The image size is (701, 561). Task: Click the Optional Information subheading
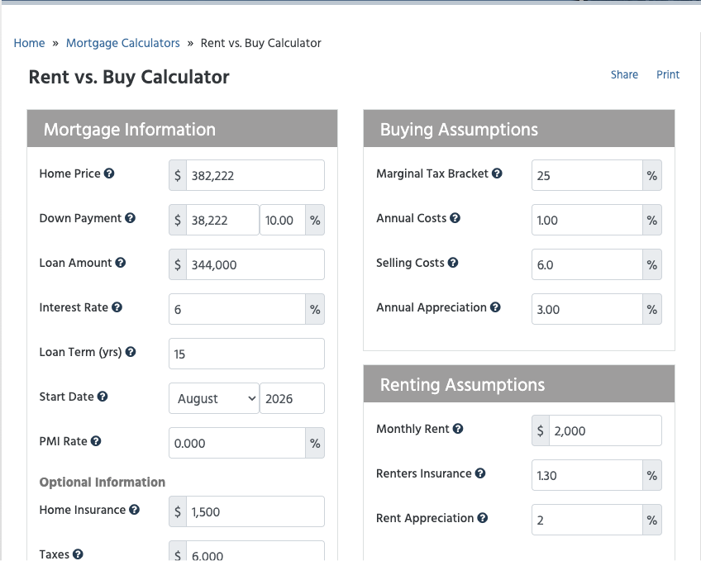tap(103, 483)
